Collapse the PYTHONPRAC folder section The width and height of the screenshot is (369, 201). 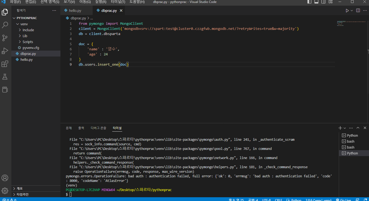point(36,18)
